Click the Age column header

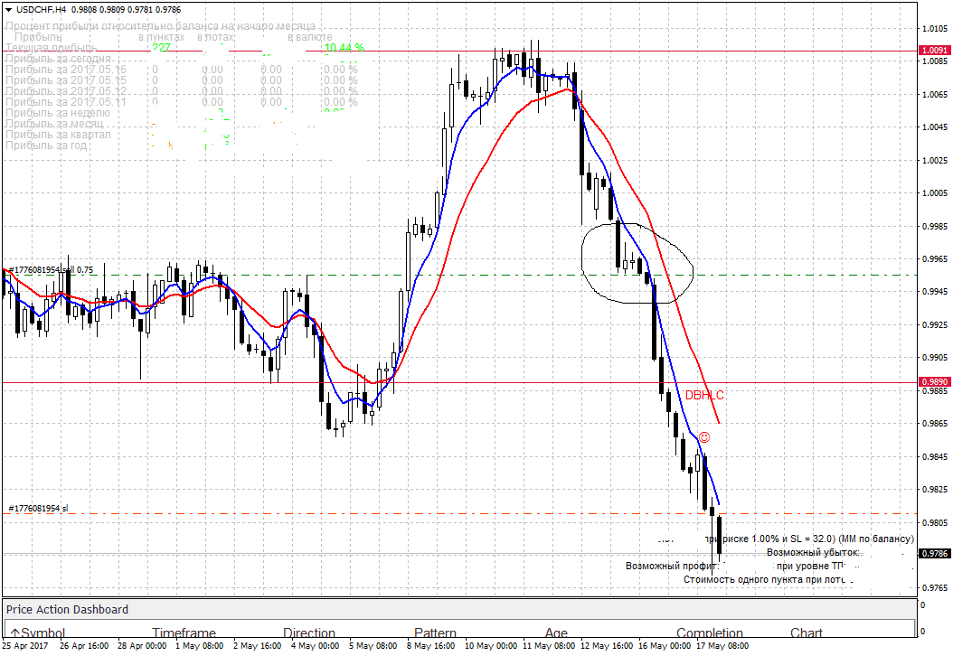[x=556, y=633]
